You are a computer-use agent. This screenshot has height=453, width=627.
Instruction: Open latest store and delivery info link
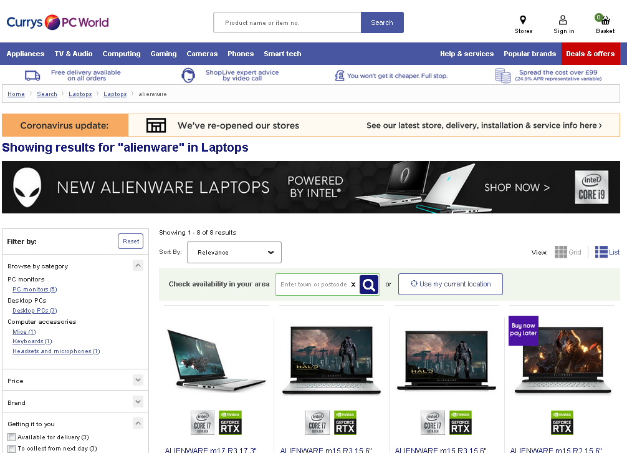pyautogui.click(x=484, y=125)
